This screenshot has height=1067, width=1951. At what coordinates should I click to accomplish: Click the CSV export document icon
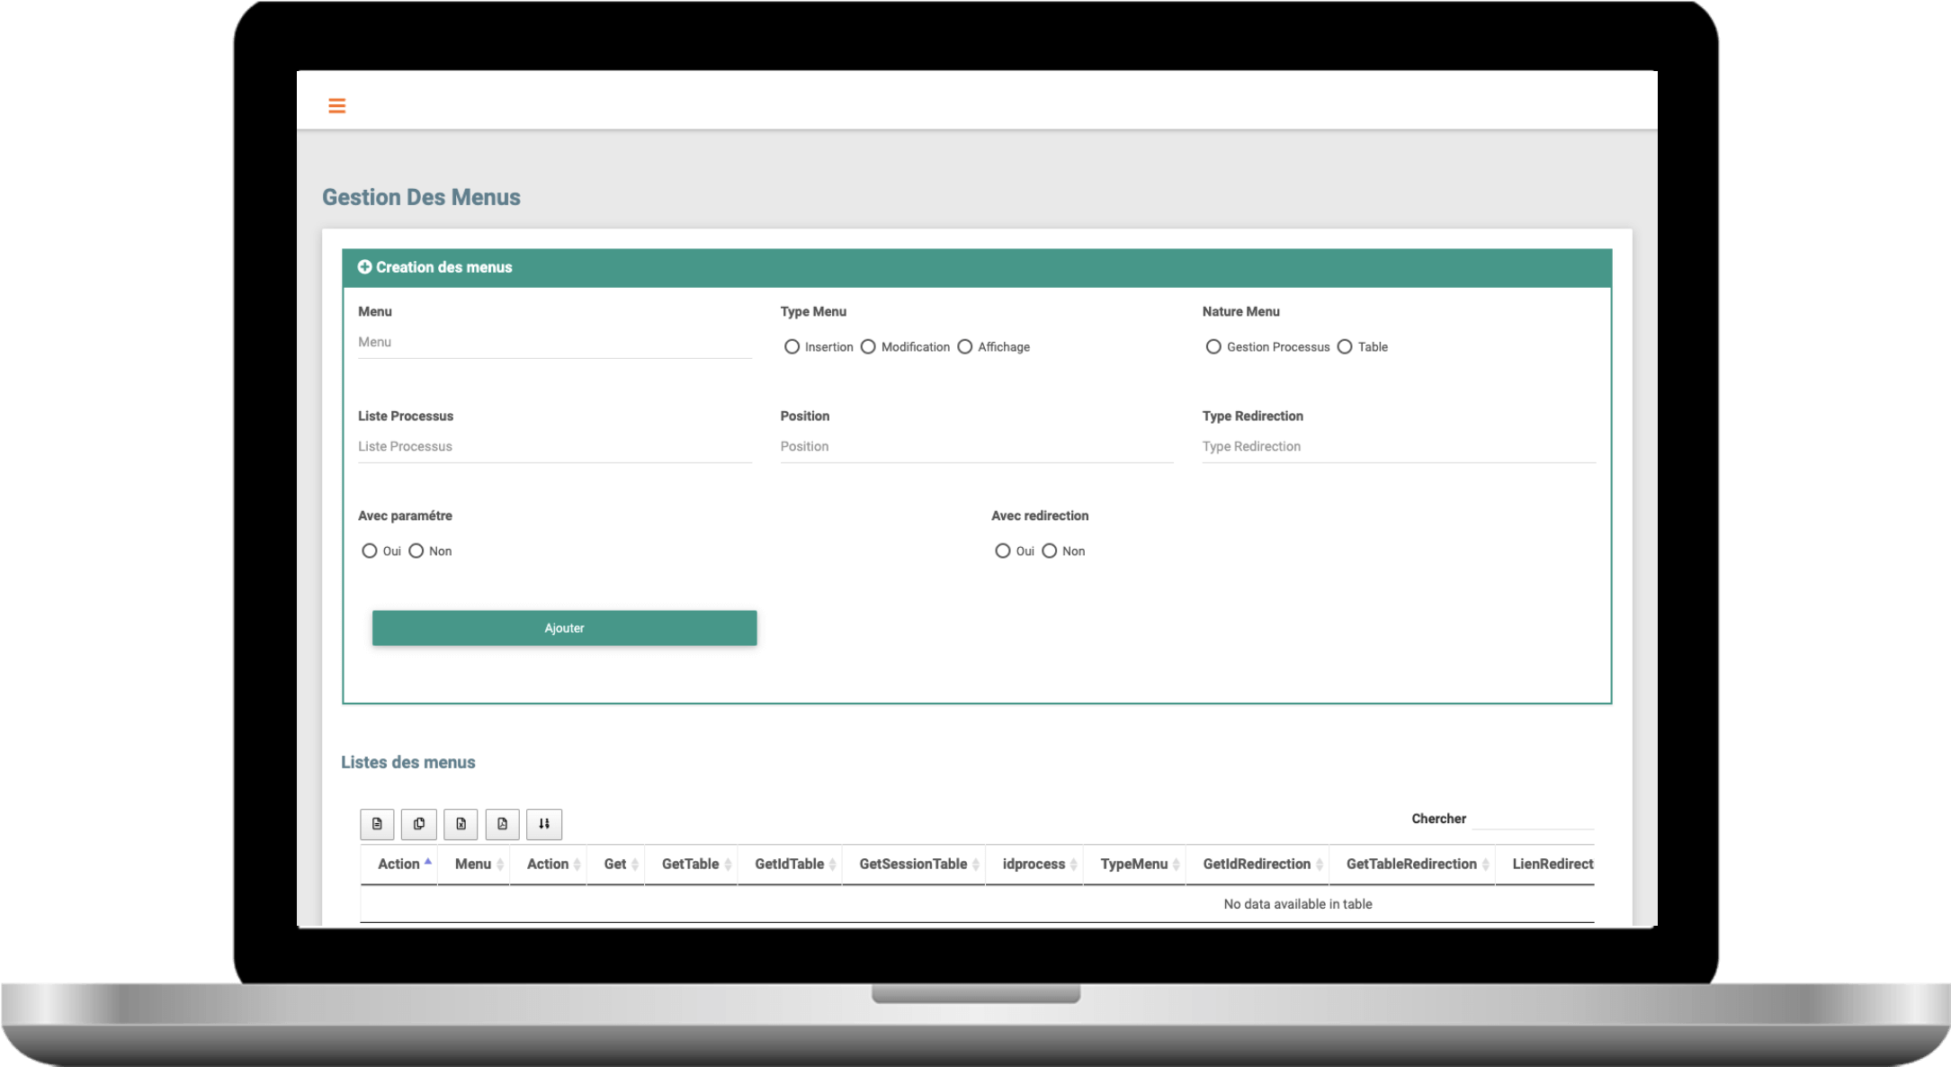tap(377, 823)
